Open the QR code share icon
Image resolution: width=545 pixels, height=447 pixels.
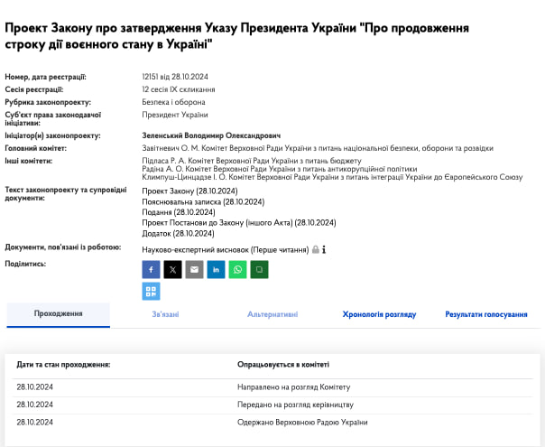[x=151, y=291]
